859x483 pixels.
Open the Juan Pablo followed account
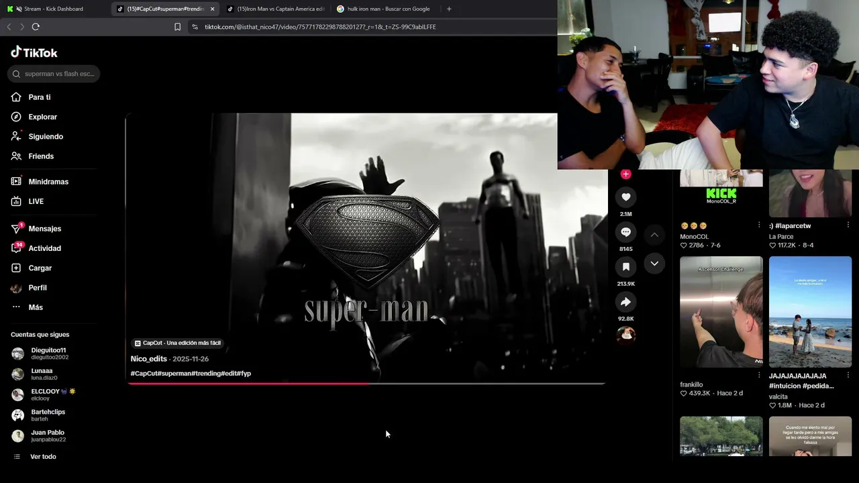(38, 436)
